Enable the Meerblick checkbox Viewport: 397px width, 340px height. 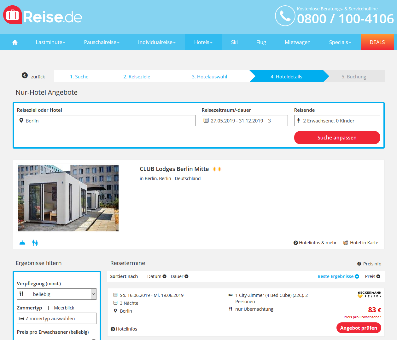[x=50, y=308]
